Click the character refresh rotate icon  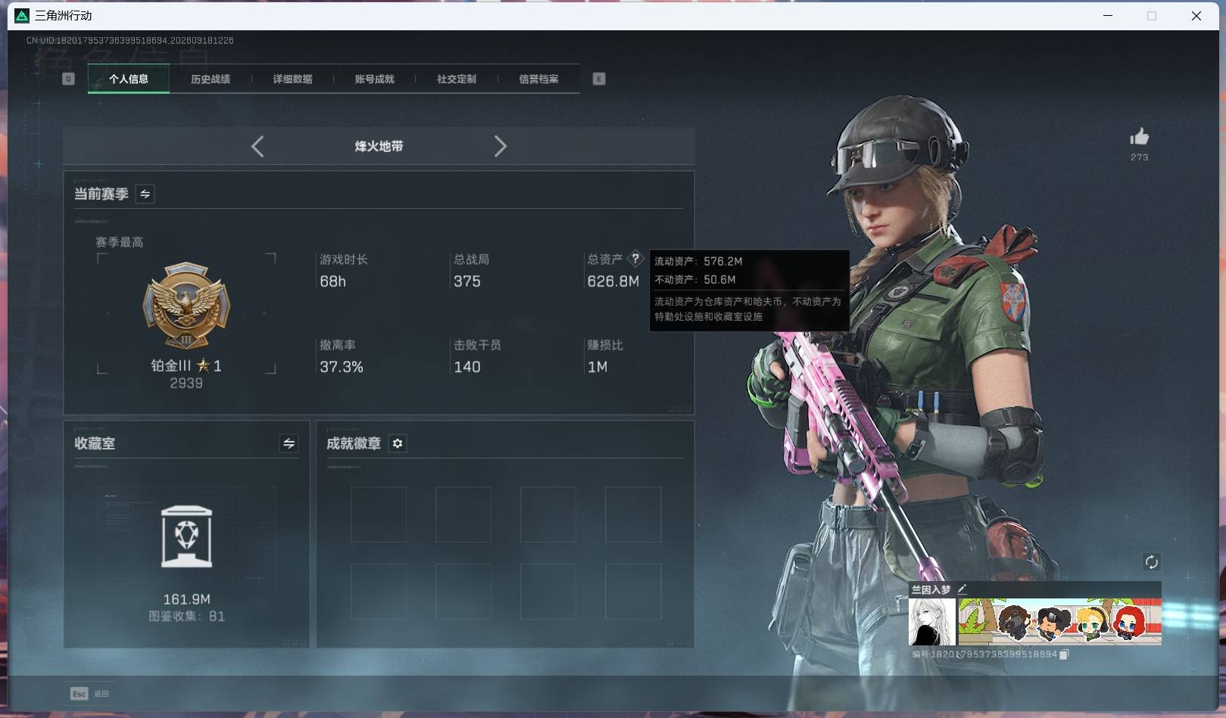point(1151,561)
